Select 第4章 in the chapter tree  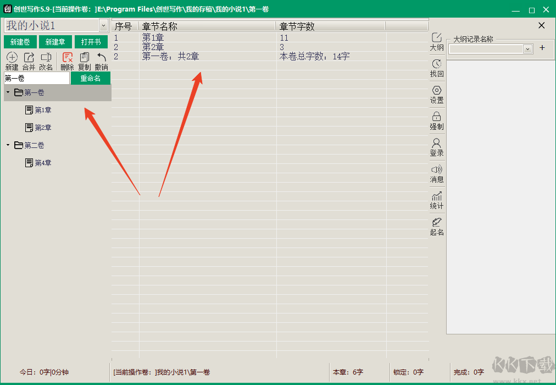(x=43, y=163)
